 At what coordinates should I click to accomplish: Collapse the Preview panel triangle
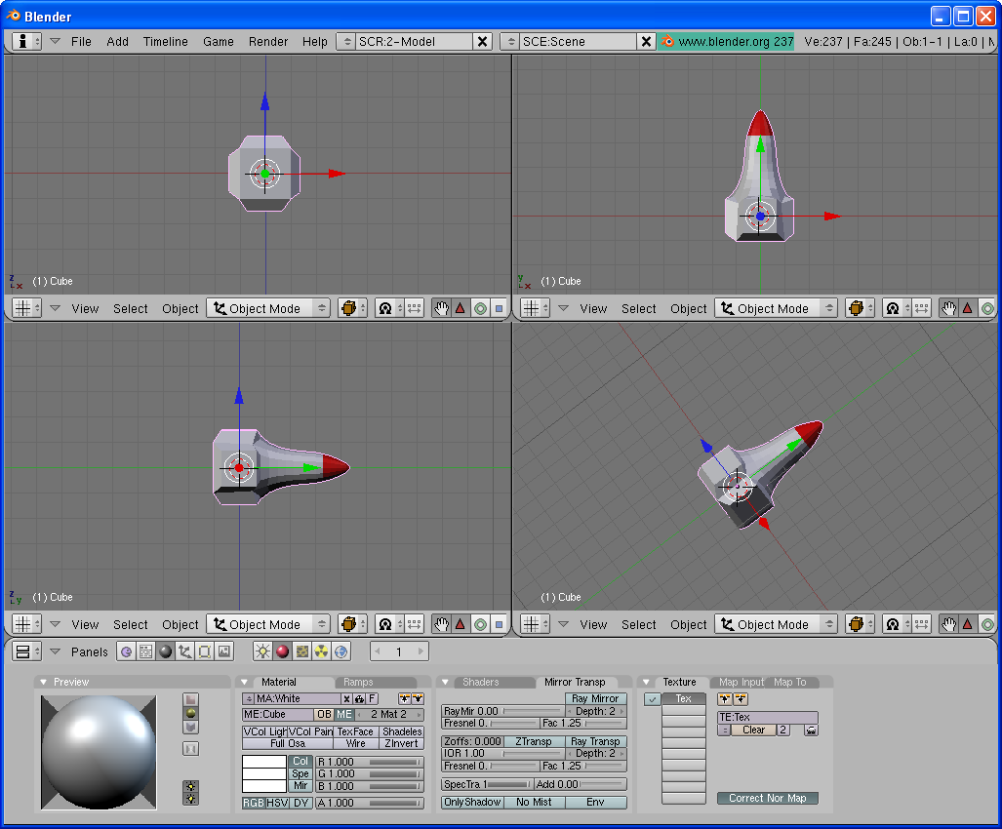tap(44, 682)
